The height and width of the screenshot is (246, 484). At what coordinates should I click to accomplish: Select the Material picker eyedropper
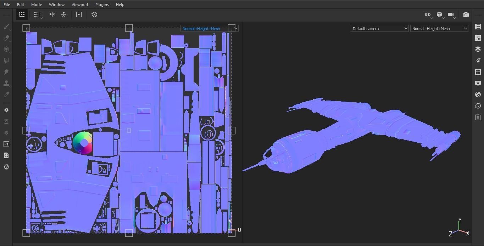pos(6,95)
